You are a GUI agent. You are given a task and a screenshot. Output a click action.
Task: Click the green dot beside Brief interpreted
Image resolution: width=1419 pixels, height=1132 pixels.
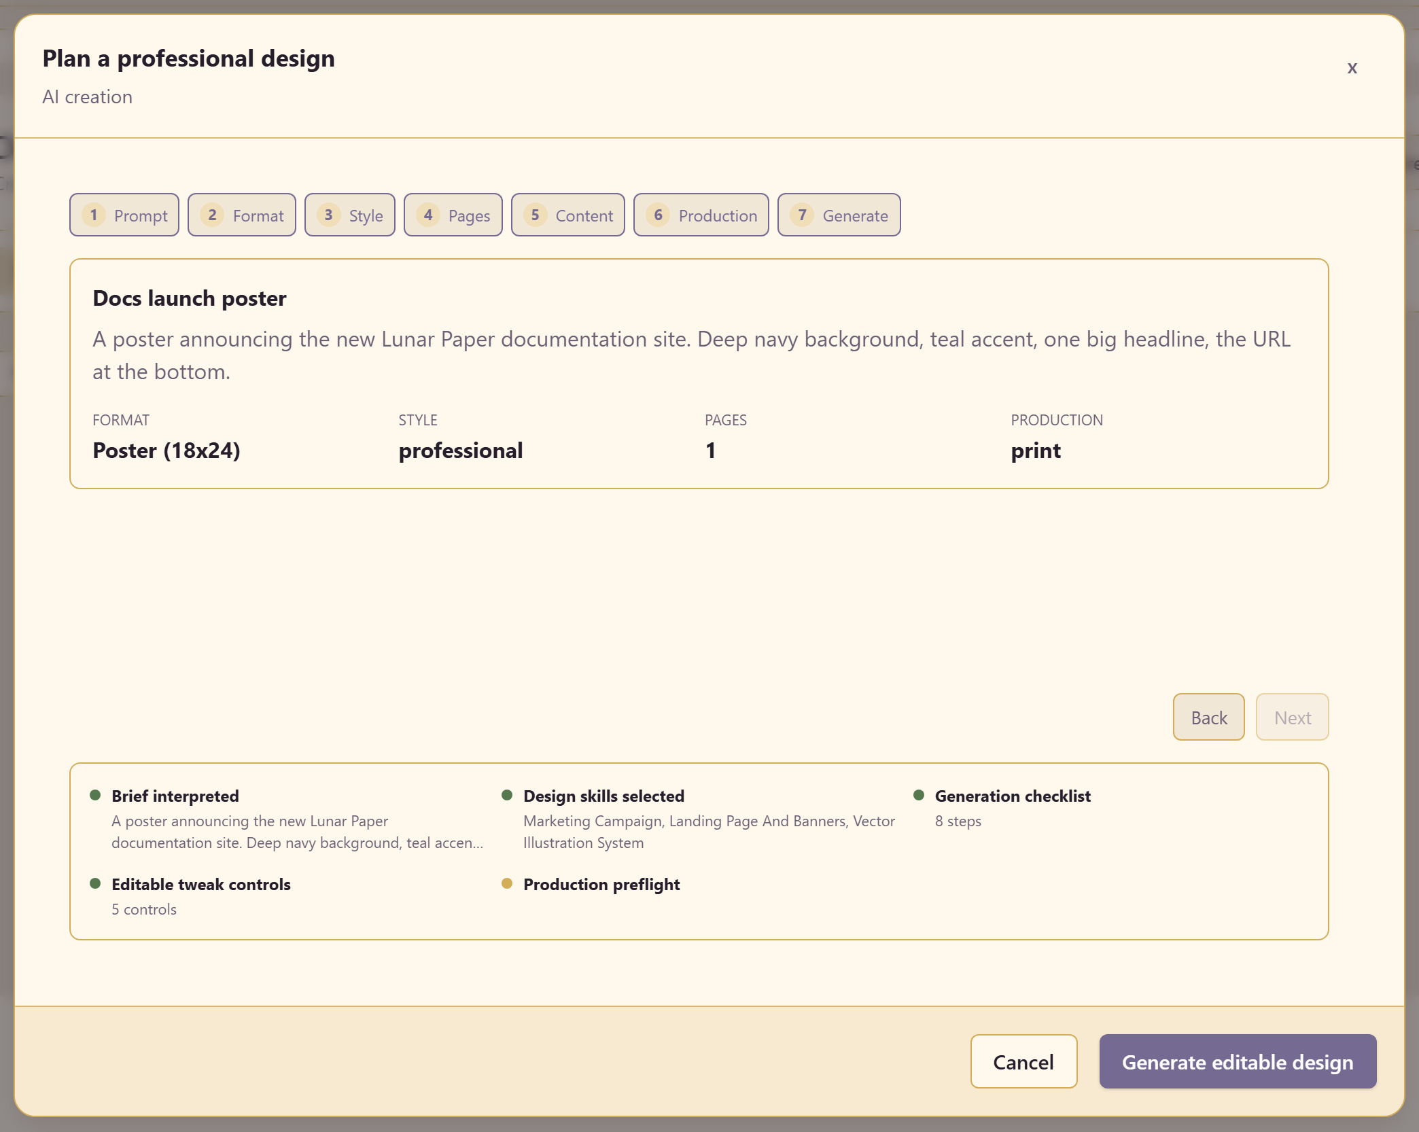95,795
